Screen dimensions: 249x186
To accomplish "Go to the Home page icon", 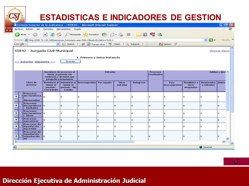I will 59,34.
